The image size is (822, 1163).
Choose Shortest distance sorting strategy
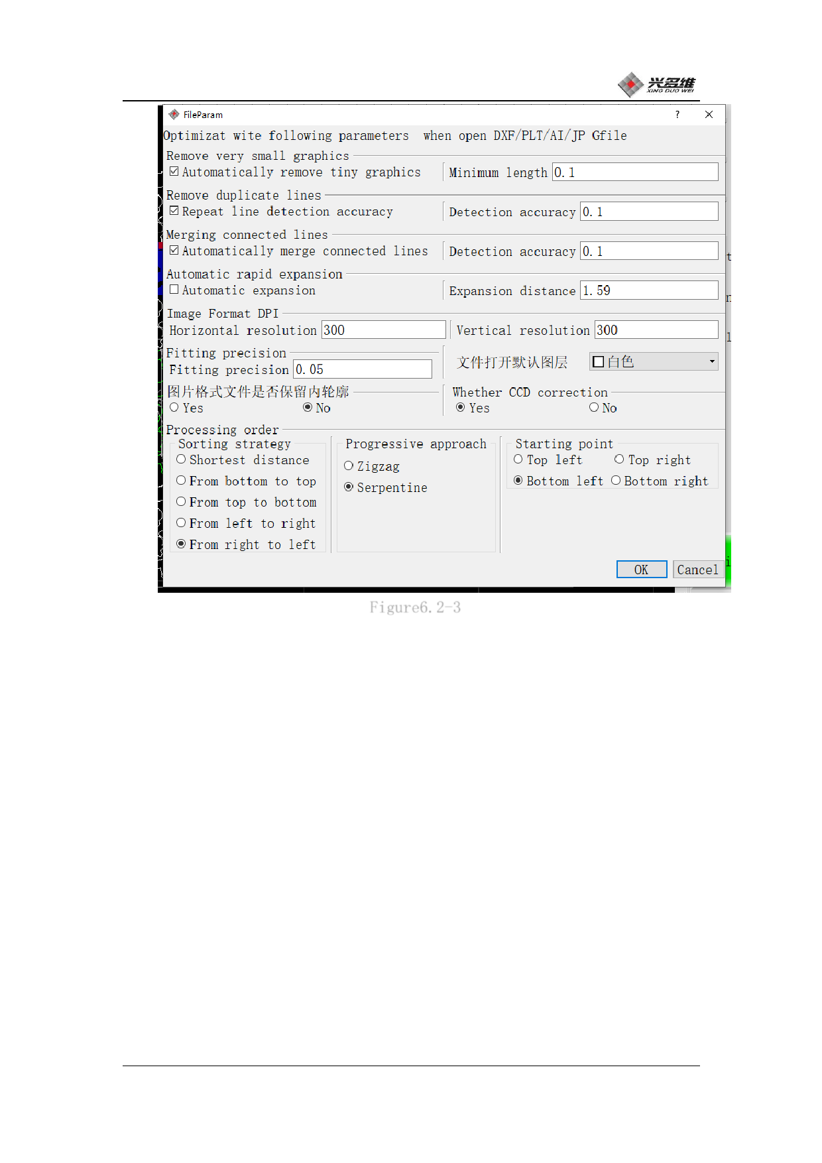pos(181,459)
